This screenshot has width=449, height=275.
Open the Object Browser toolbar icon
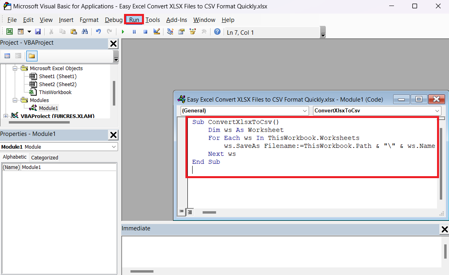(x=193, y=32)
